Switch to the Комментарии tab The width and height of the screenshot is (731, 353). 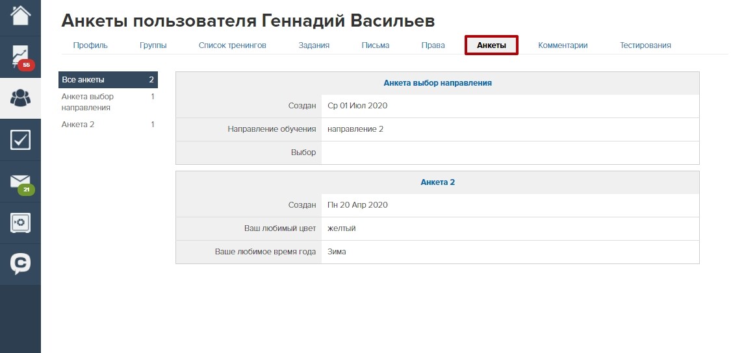[x=563, y=45]
